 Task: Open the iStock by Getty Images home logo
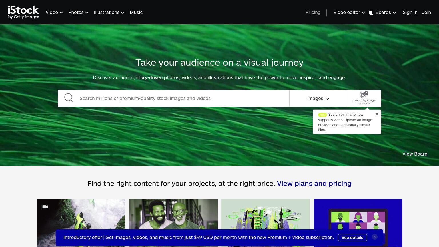tap(23, 12)
